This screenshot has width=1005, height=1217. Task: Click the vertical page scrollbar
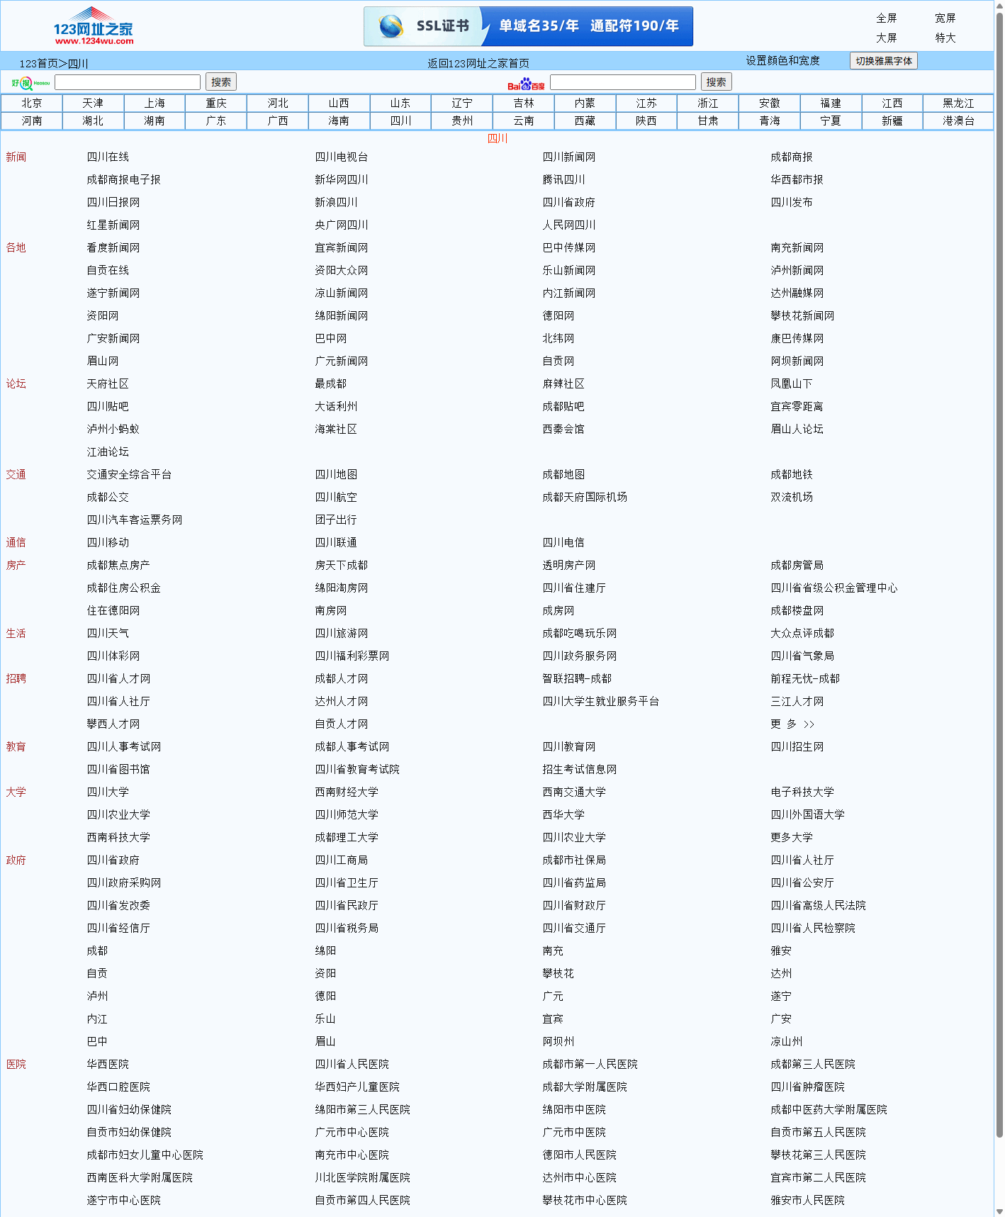999,567
